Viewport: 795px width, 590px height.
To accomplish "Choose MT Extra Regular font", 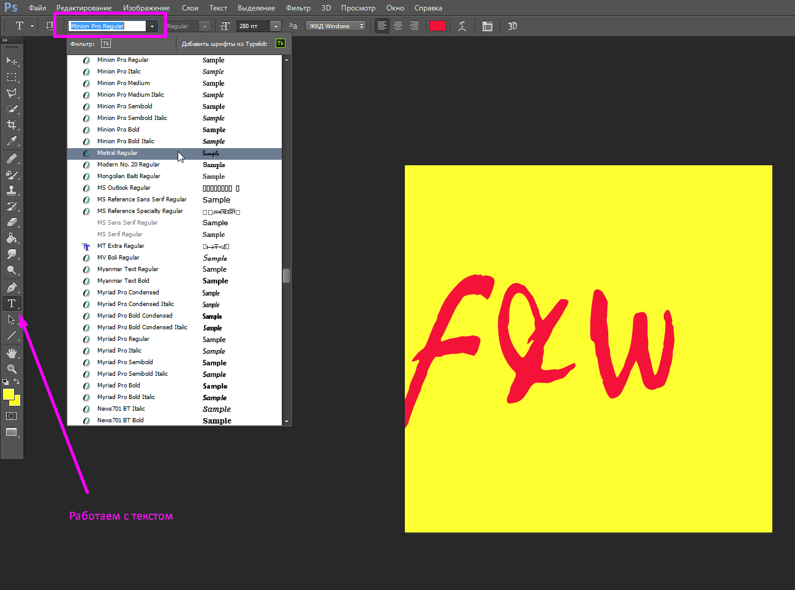I will [x=175, y=246].
